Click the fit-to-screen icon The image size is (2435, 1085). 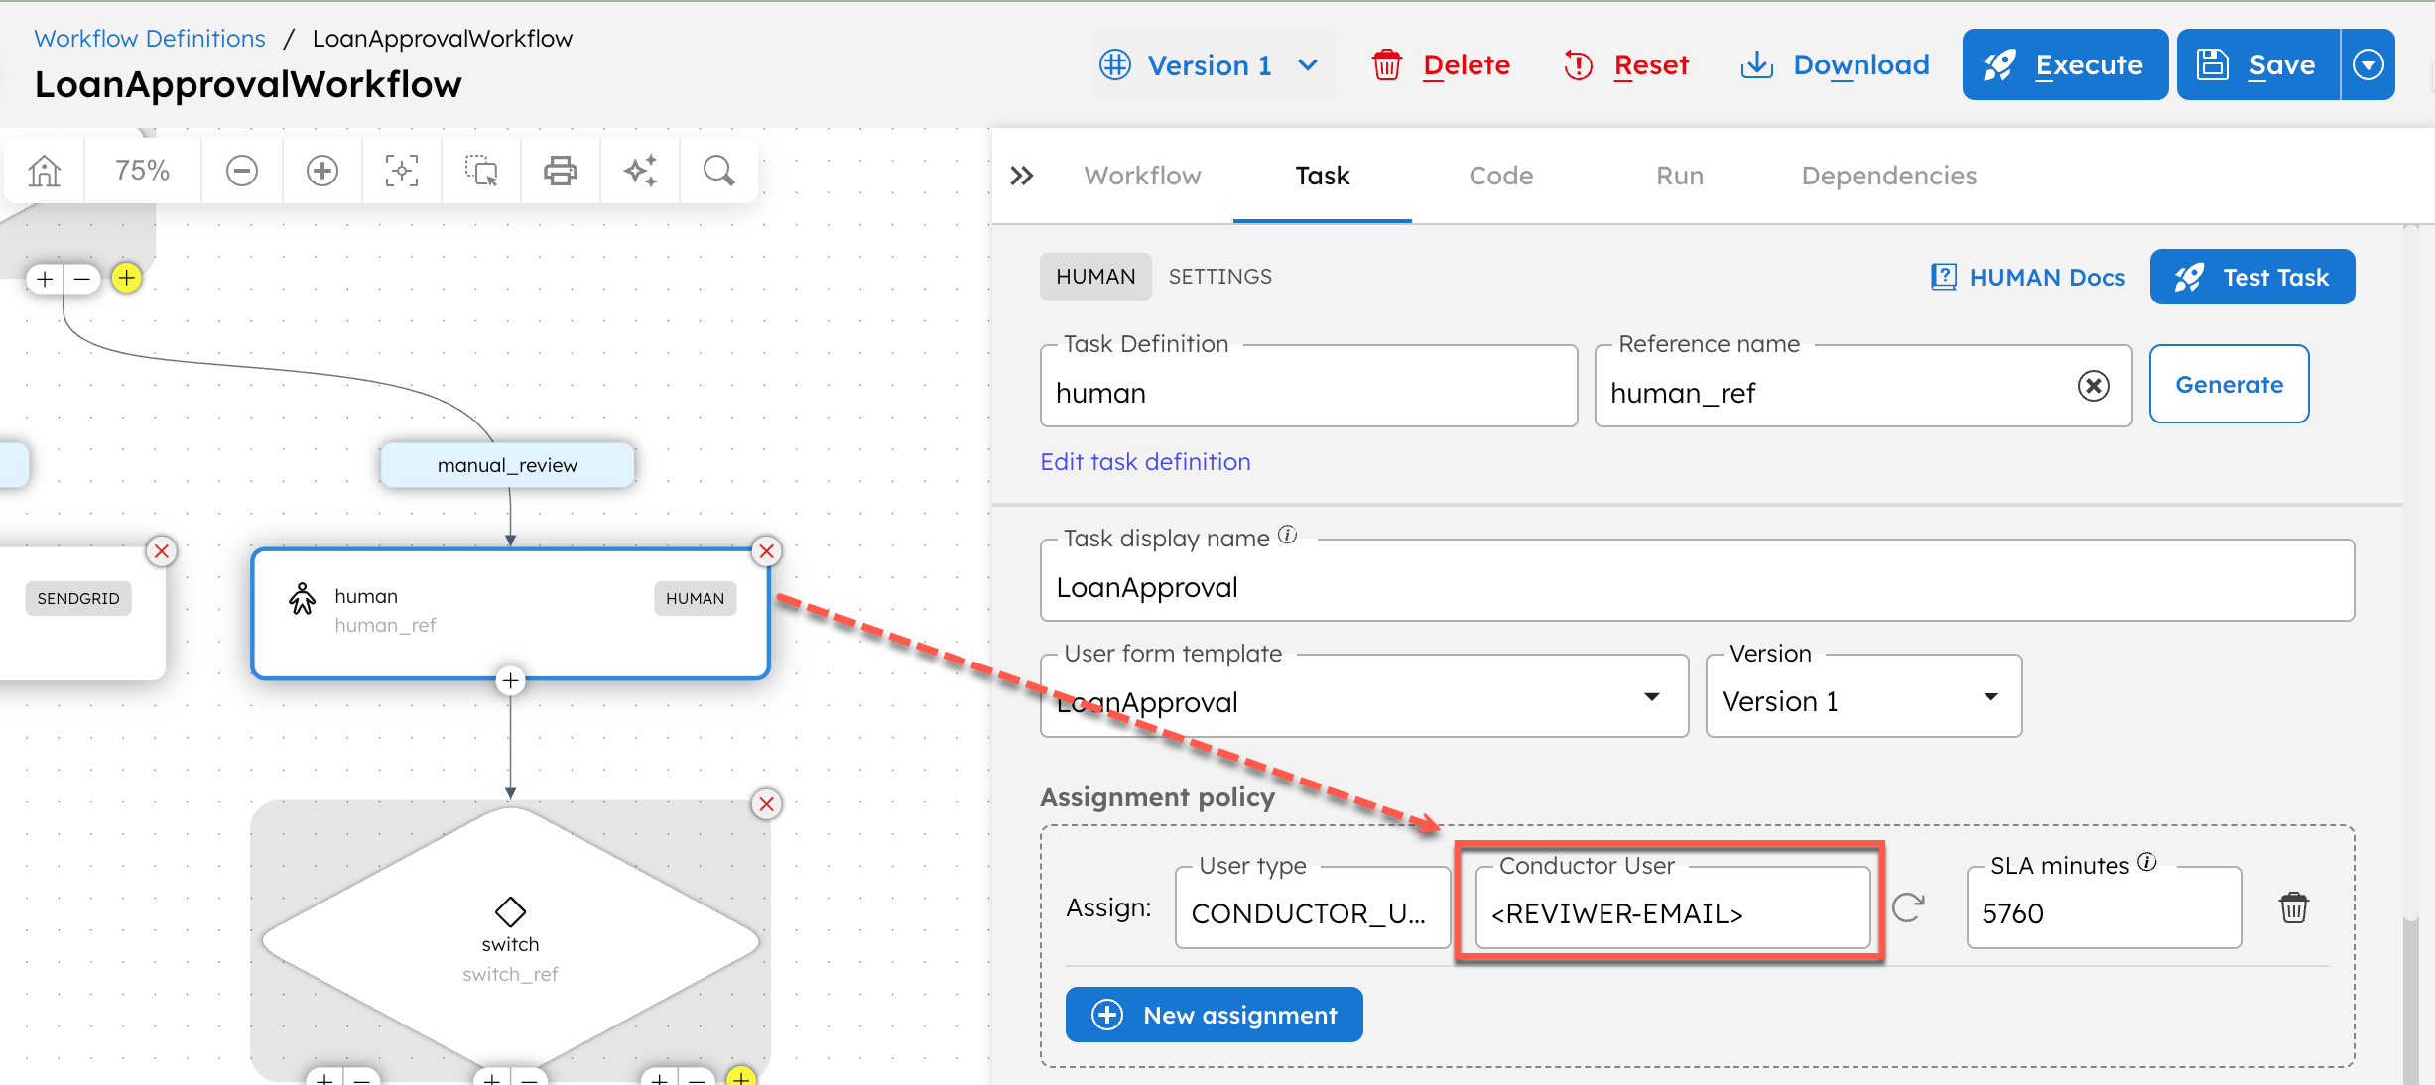pos(402,172)
